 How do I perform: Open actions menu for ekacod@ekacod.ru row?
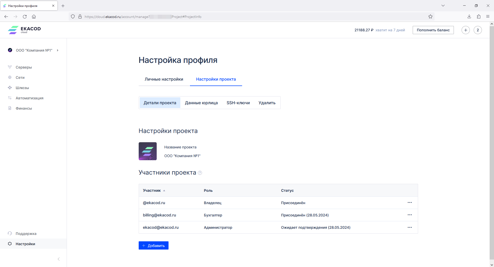410,227
